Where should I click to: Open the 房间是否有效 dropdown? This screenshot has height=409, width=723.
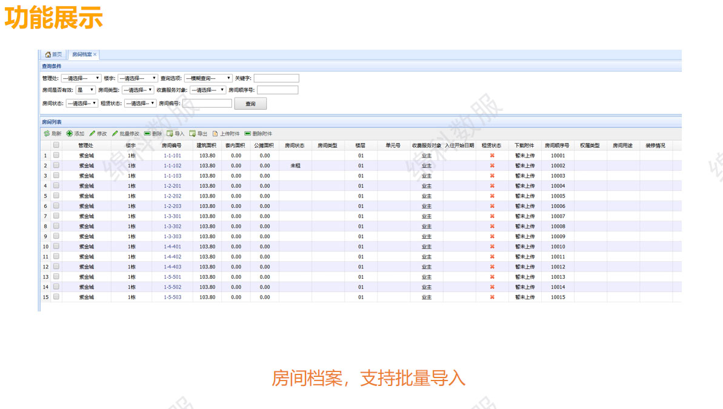click(85, 90)
